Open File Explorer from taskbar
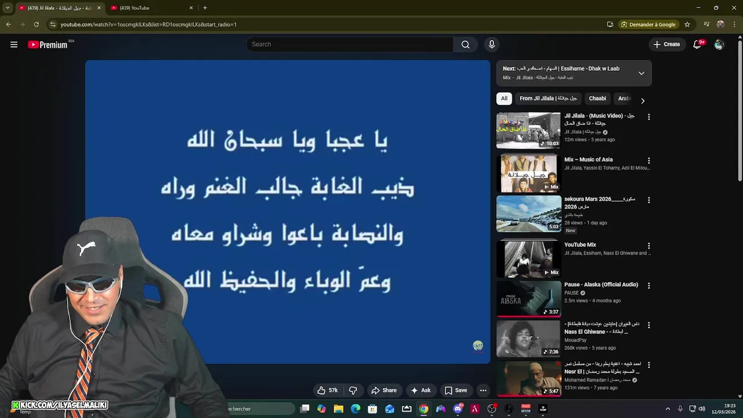743x418 pixels. (338, 409)
